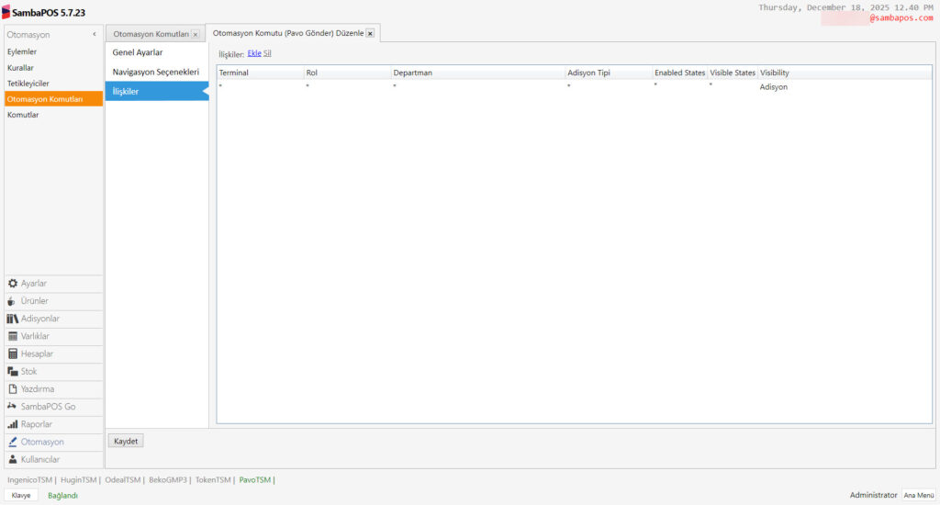This screenshot has height=505, width=940.
Task: Open Kullanıcılar users icon
Action: click(x=13, y=459)
